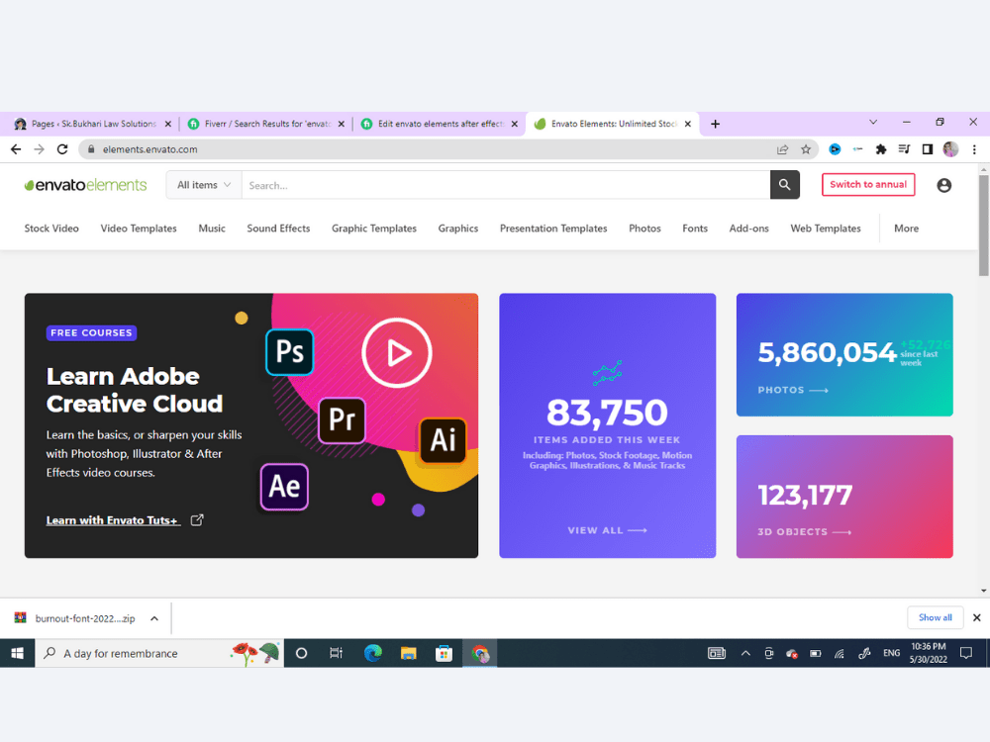Open Chrome side panel icon

pyautogui.click(x=927, y=149)
